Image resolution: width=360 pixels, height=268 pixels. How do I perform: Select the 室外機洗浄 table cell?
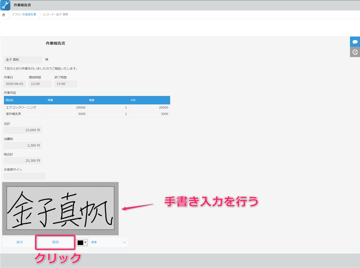coord(25,114)
